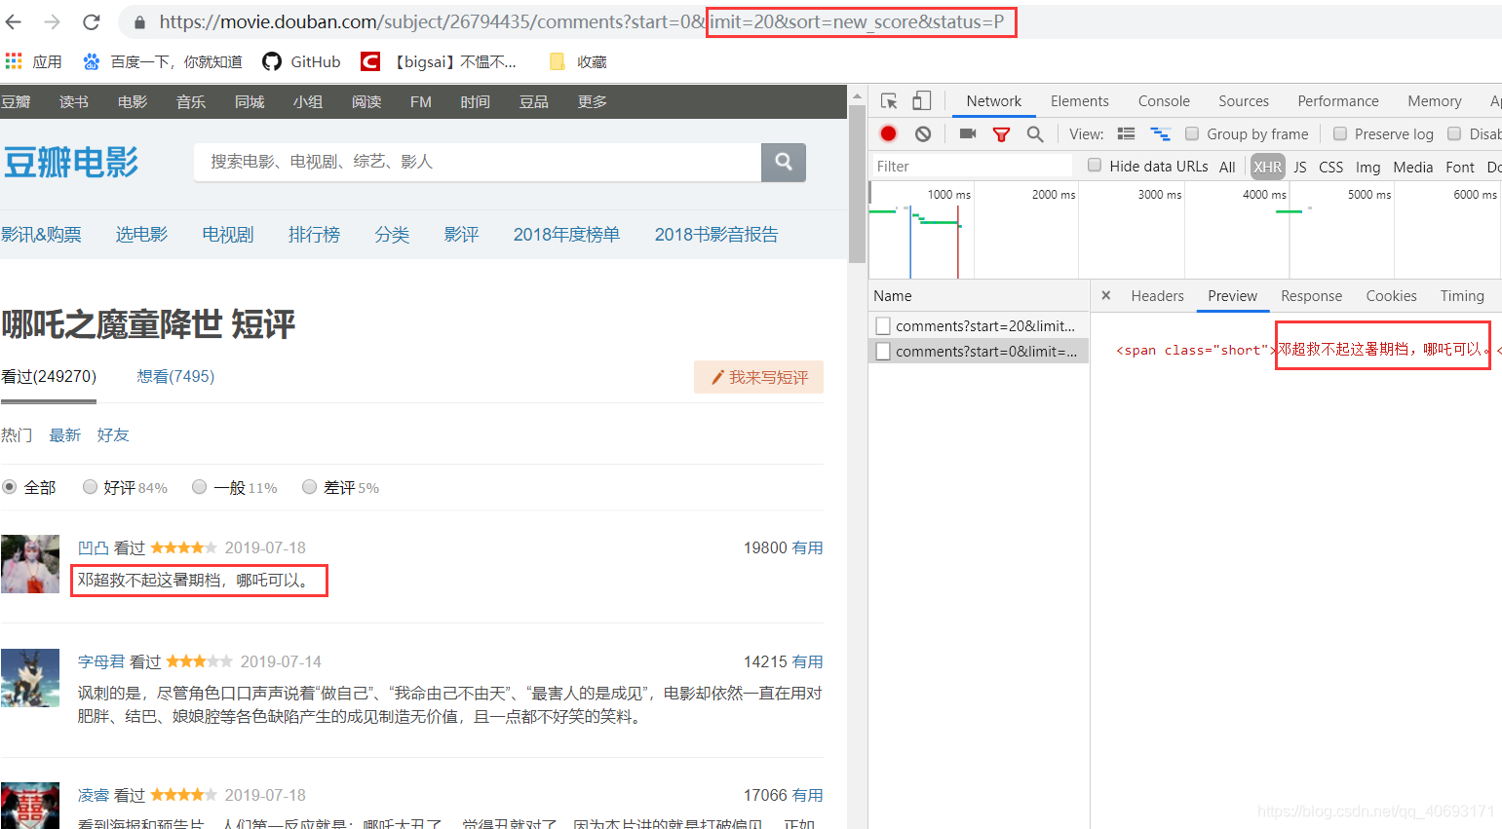This screenshot has width=1502, height=829.
Task: Close the request detail pane
Action: tap(1105, 295)
